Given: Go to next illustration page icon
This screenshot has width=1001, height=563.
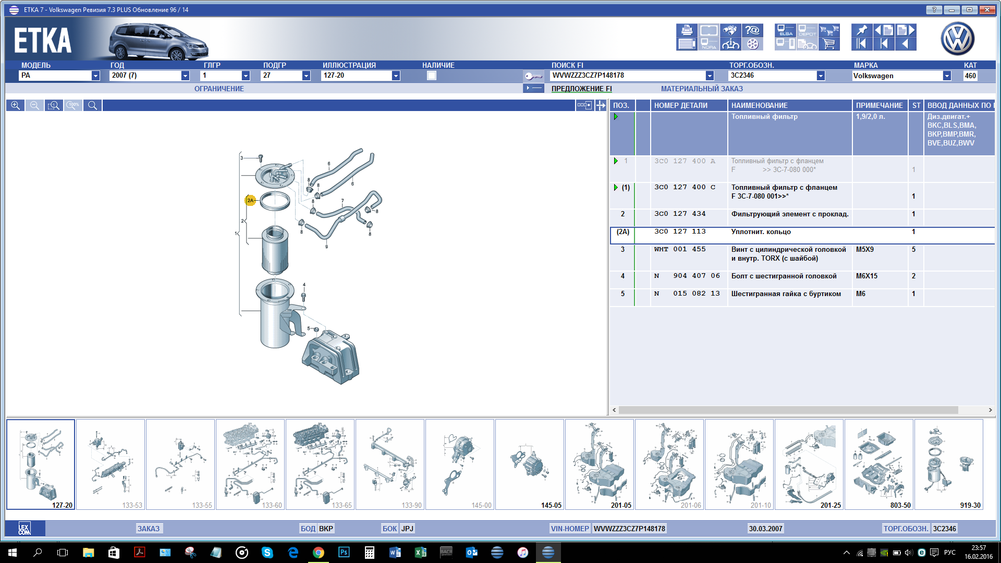Looking at the screenshot, I should (906, 31).
